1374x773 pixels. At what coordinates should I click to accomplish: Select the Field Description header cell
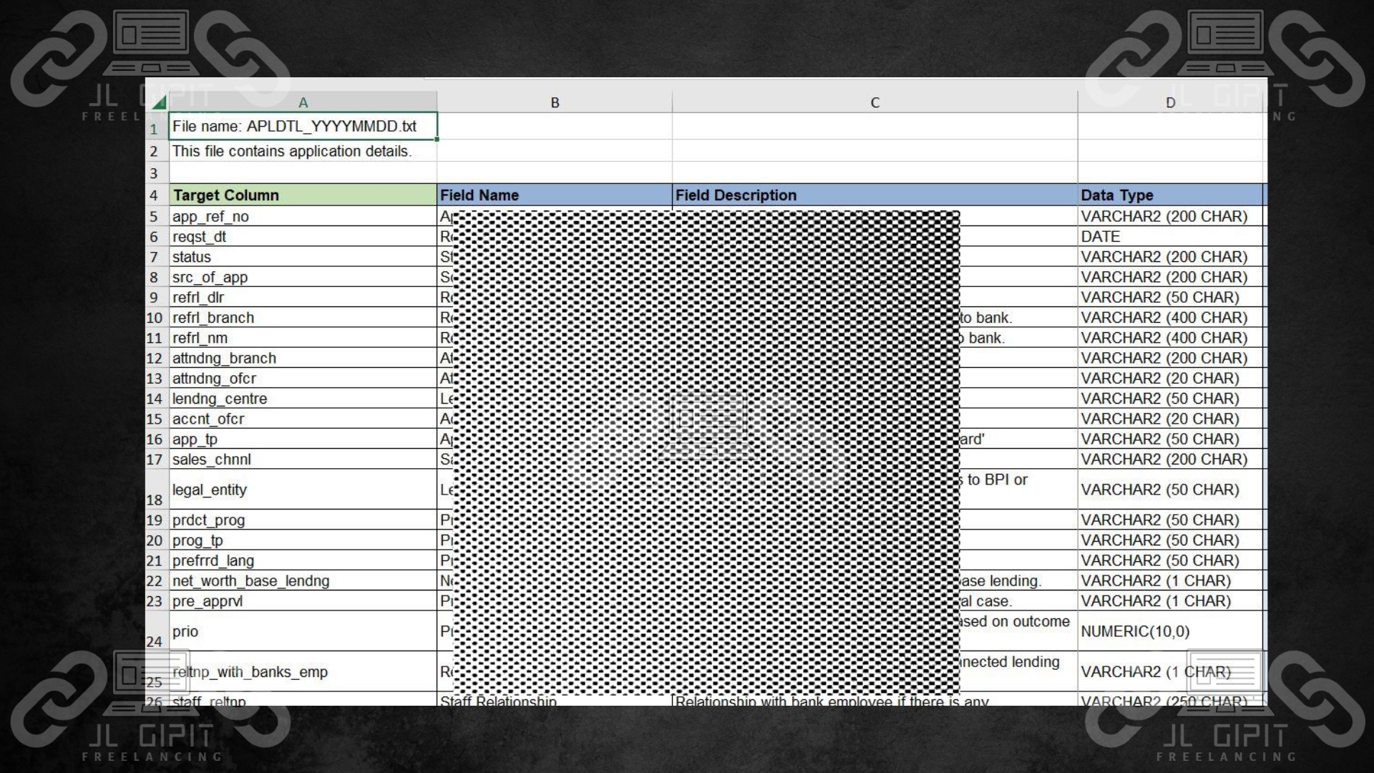point(874,195)
